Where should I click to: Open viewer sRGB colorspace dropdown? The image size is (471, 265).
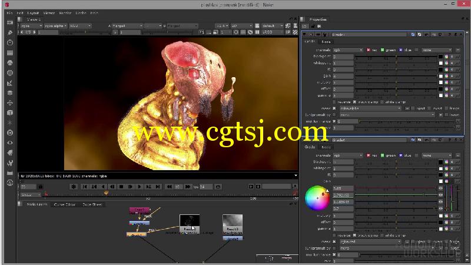point(273,32)
